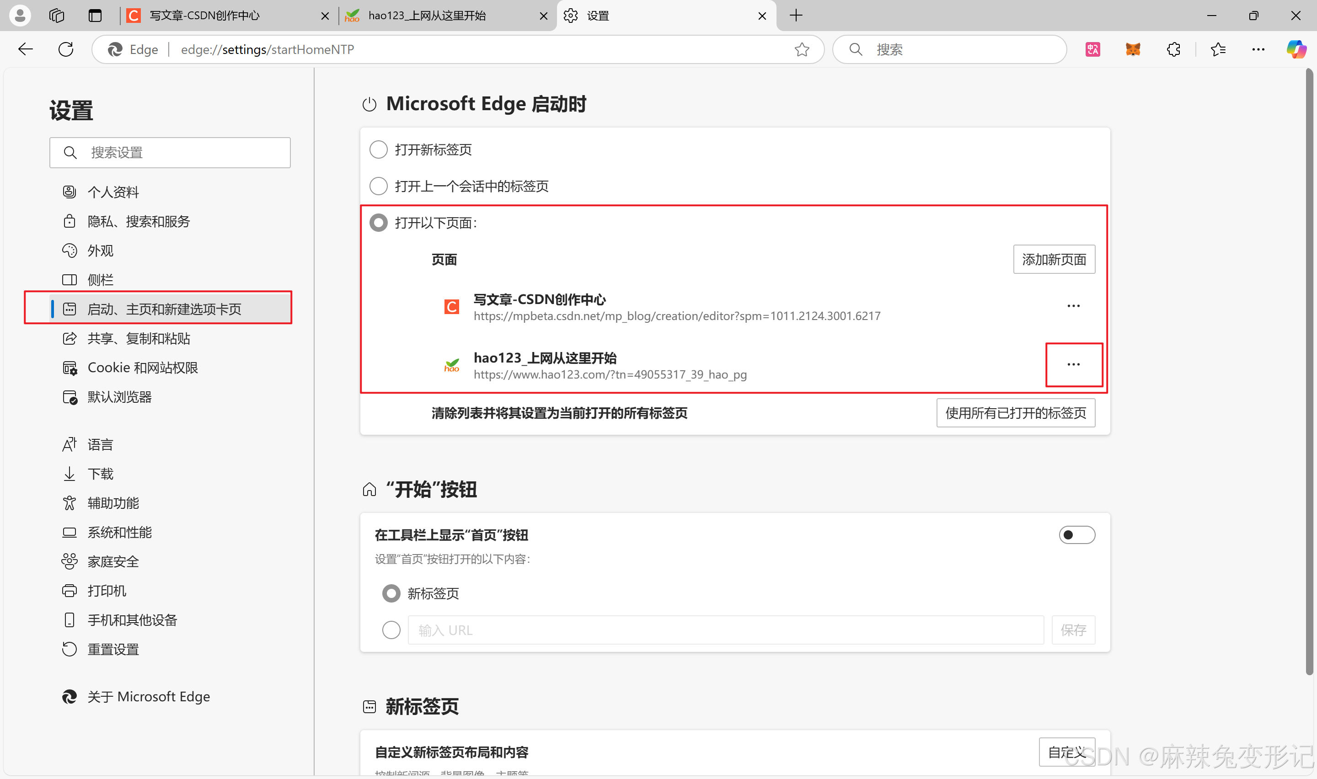
Task: Open the MetaMask fox extension
Action: [1133, 49]
